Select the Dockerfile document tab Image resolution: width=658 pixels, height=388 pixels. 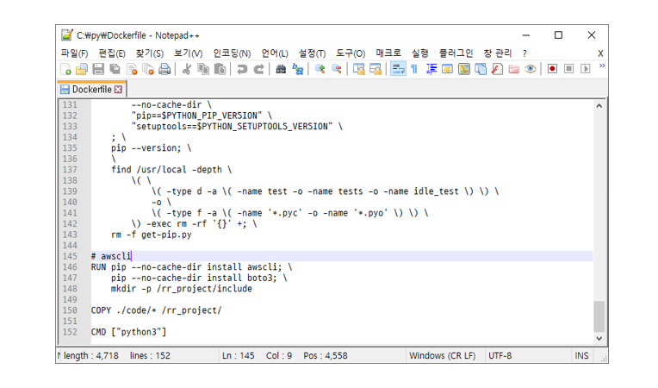[91, 90]
